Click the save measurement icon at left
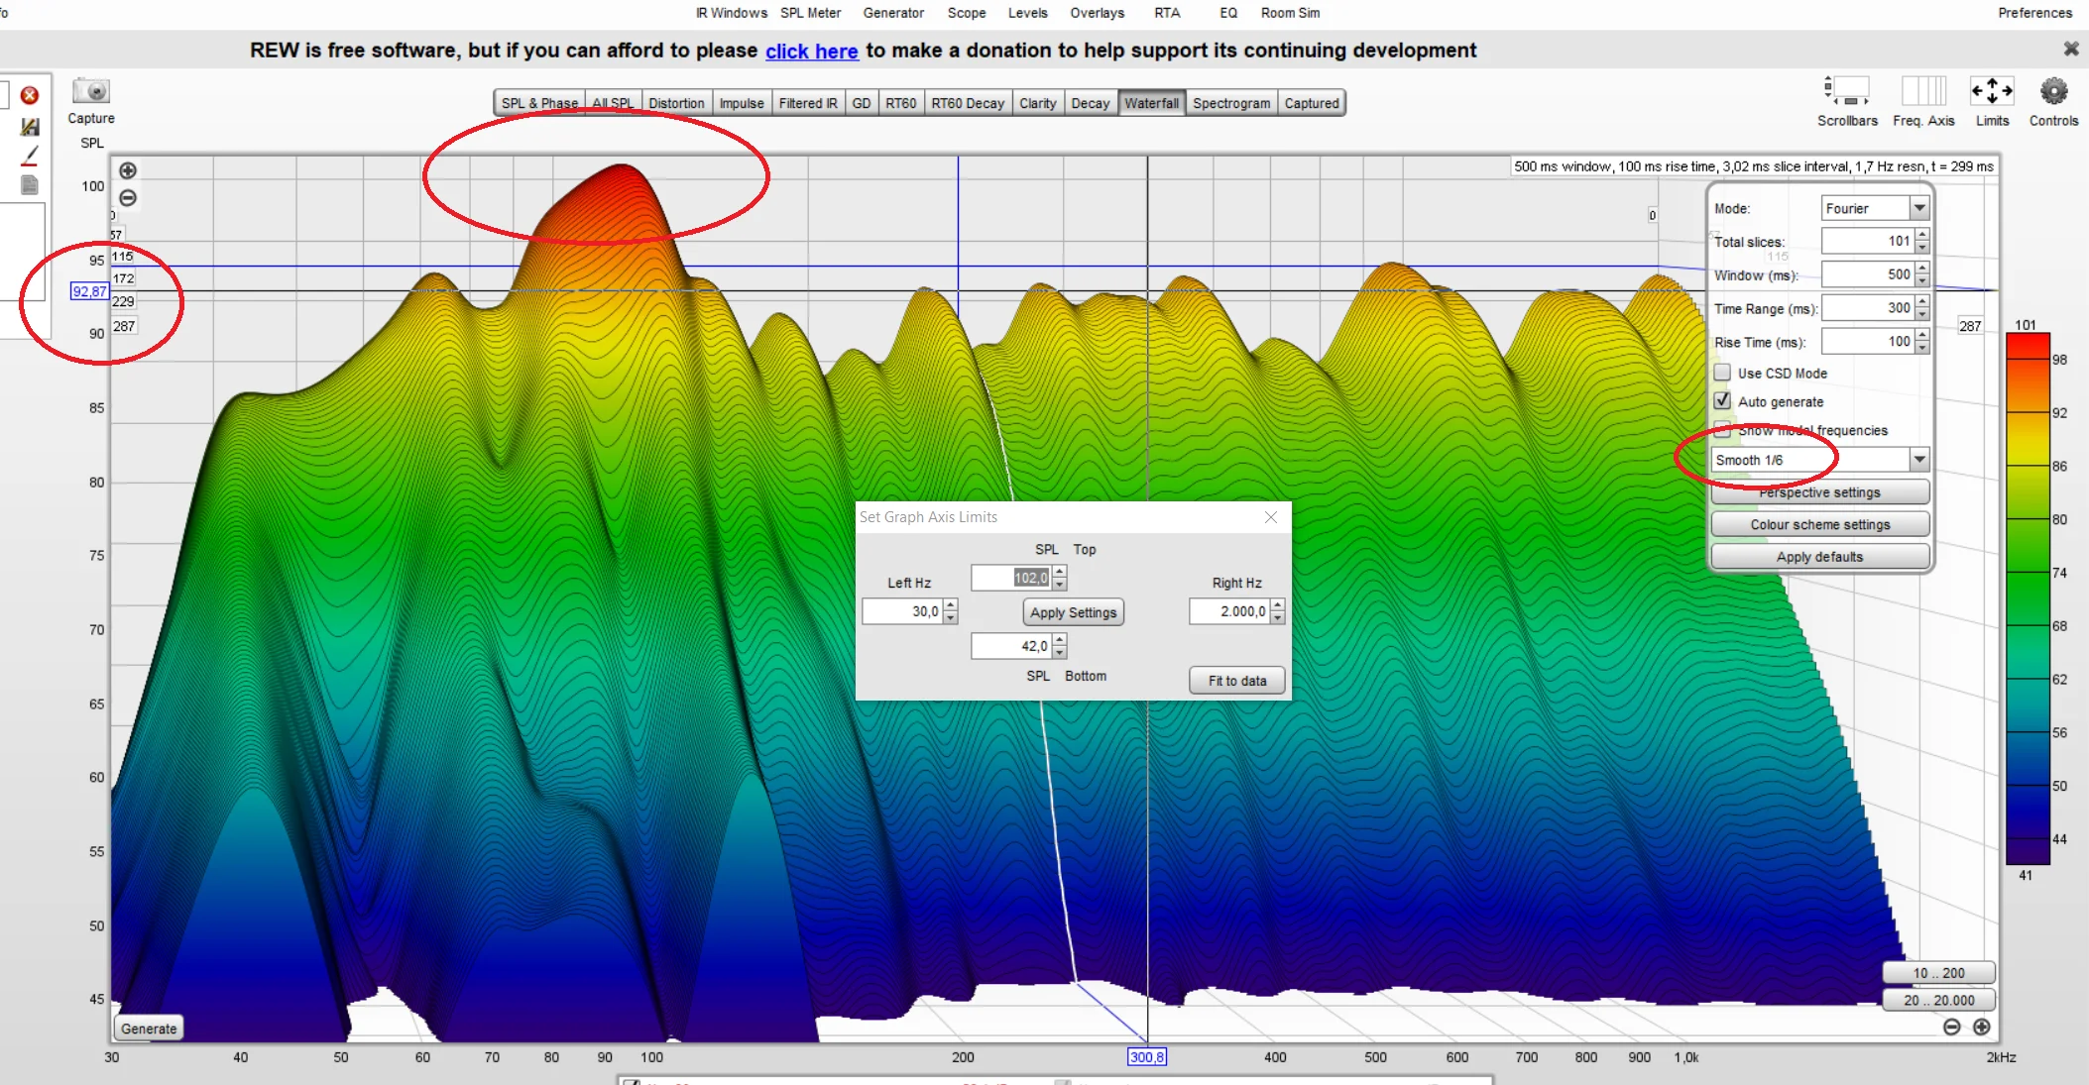The image size is (2089, 1085). point(30,127)
